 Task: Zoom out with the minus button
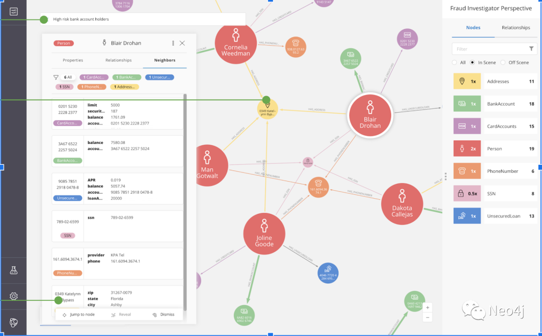[x=428, y=317]
